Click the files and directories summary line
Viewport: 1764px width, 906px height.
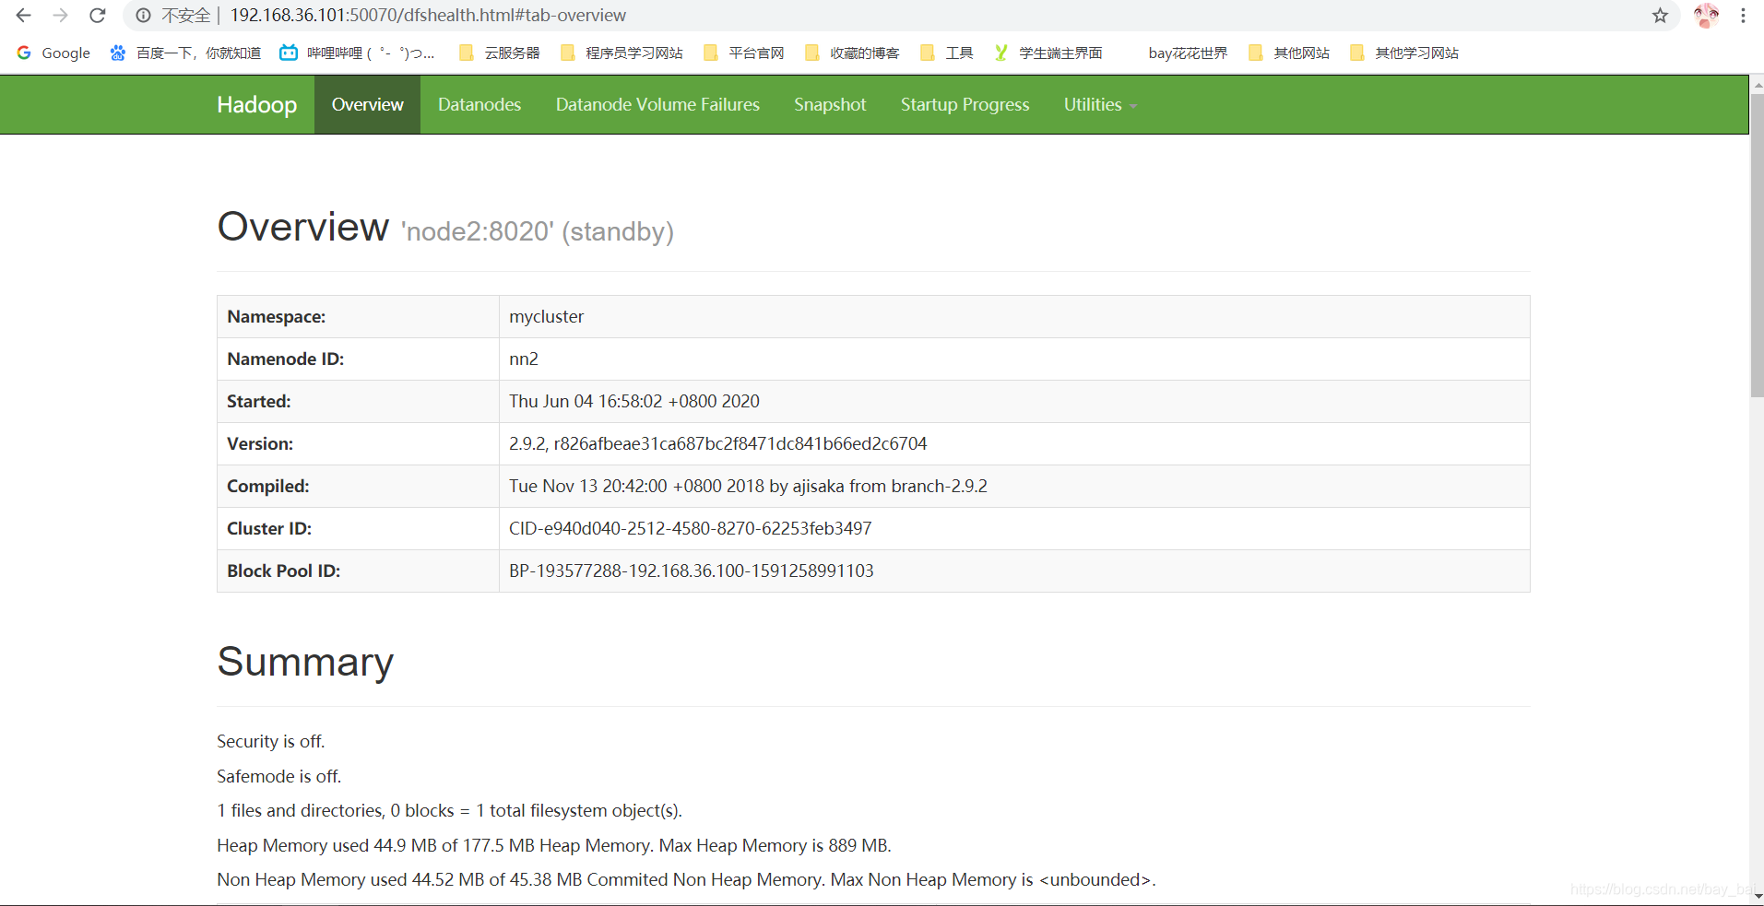[x=449, y=811]
